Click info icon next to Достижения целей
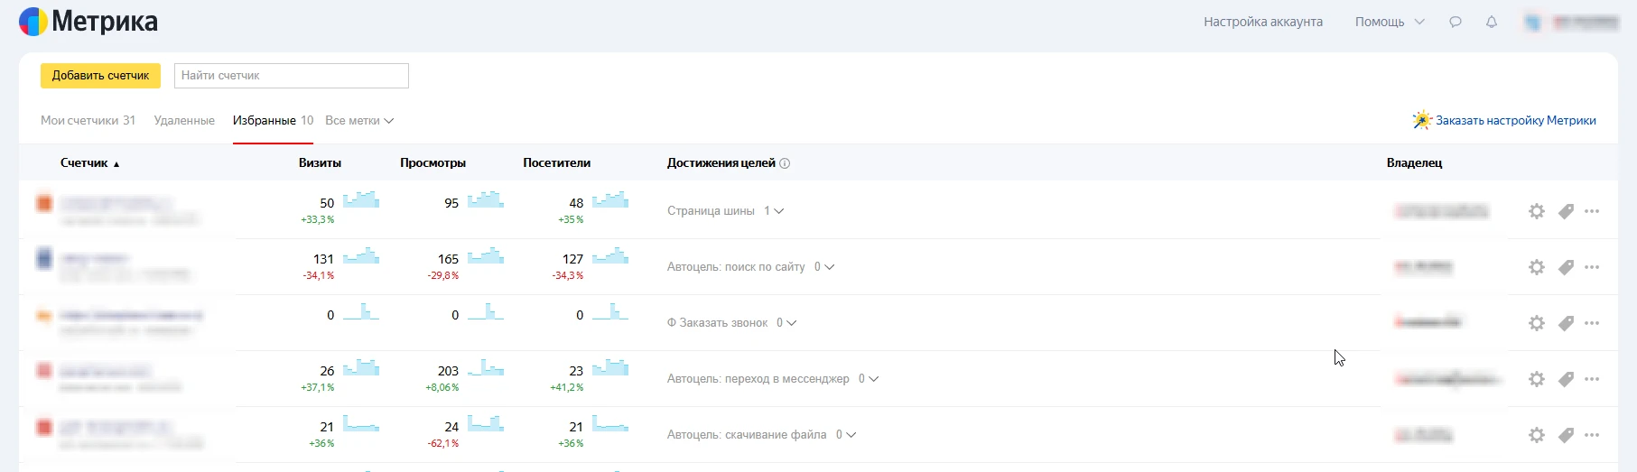The height and width of the screenshot is (472, 1637). pyautogui.click(x=785, y=163)
